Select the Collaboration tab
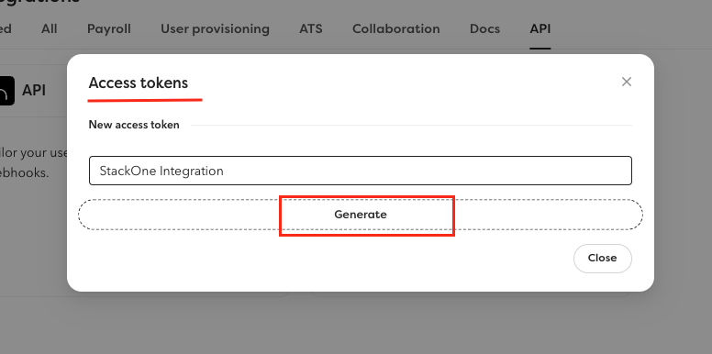Image resolution: width=712 pixels, height=354 pixels. [x=396, y=29]
